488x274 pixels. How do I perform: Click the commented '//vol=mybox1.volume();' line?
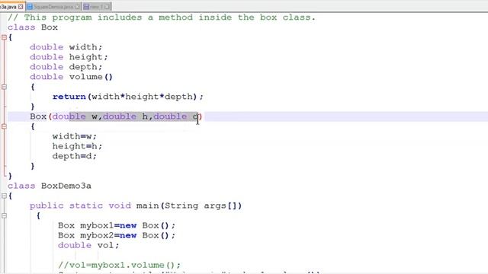click(119, 265)
